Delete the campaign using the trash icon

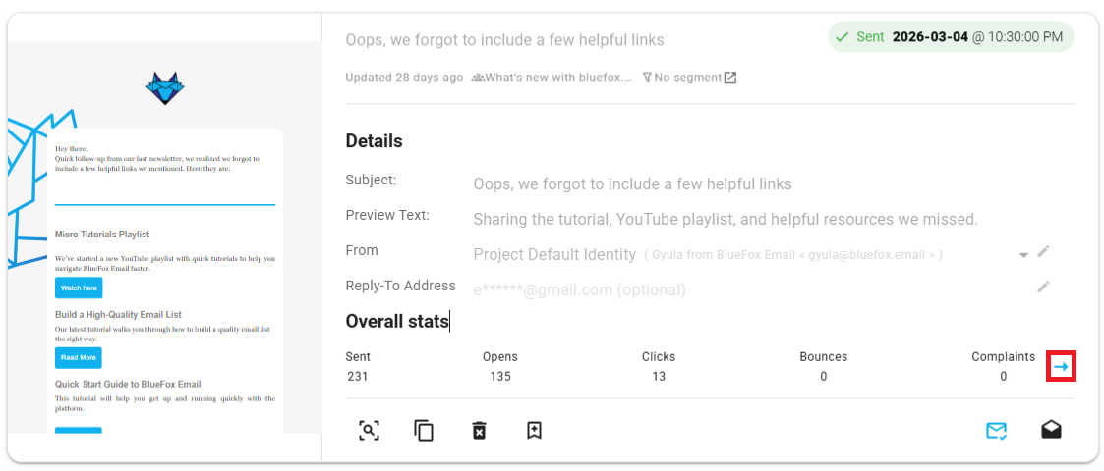479,430
